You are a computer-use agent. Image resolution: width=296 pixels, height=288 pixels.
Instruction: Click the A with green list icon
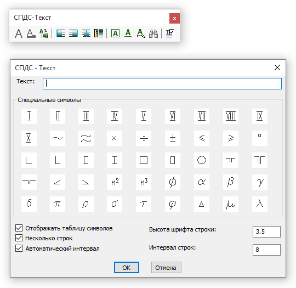click(44, 33)
